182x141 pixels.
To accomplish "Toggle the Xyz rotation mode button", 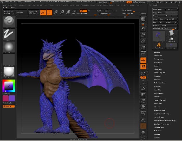I will coord(143,77).
